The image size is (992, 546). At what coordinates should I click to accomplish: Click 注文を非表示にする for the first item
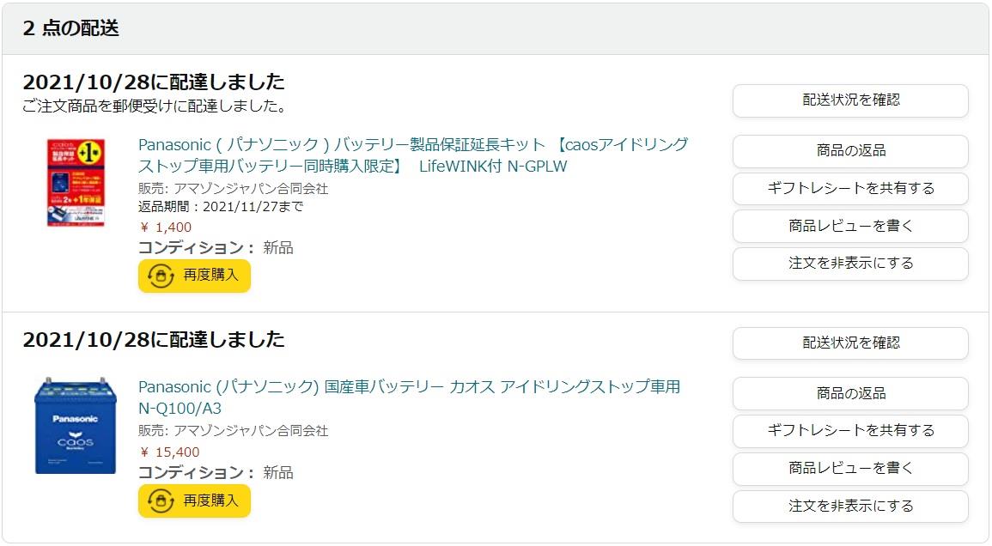click(x=850, y=264)
